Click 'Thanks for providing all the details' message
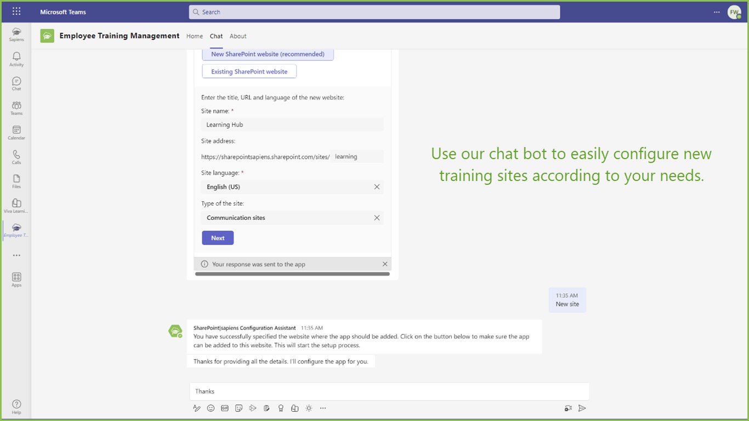 (x=281, y=361)
